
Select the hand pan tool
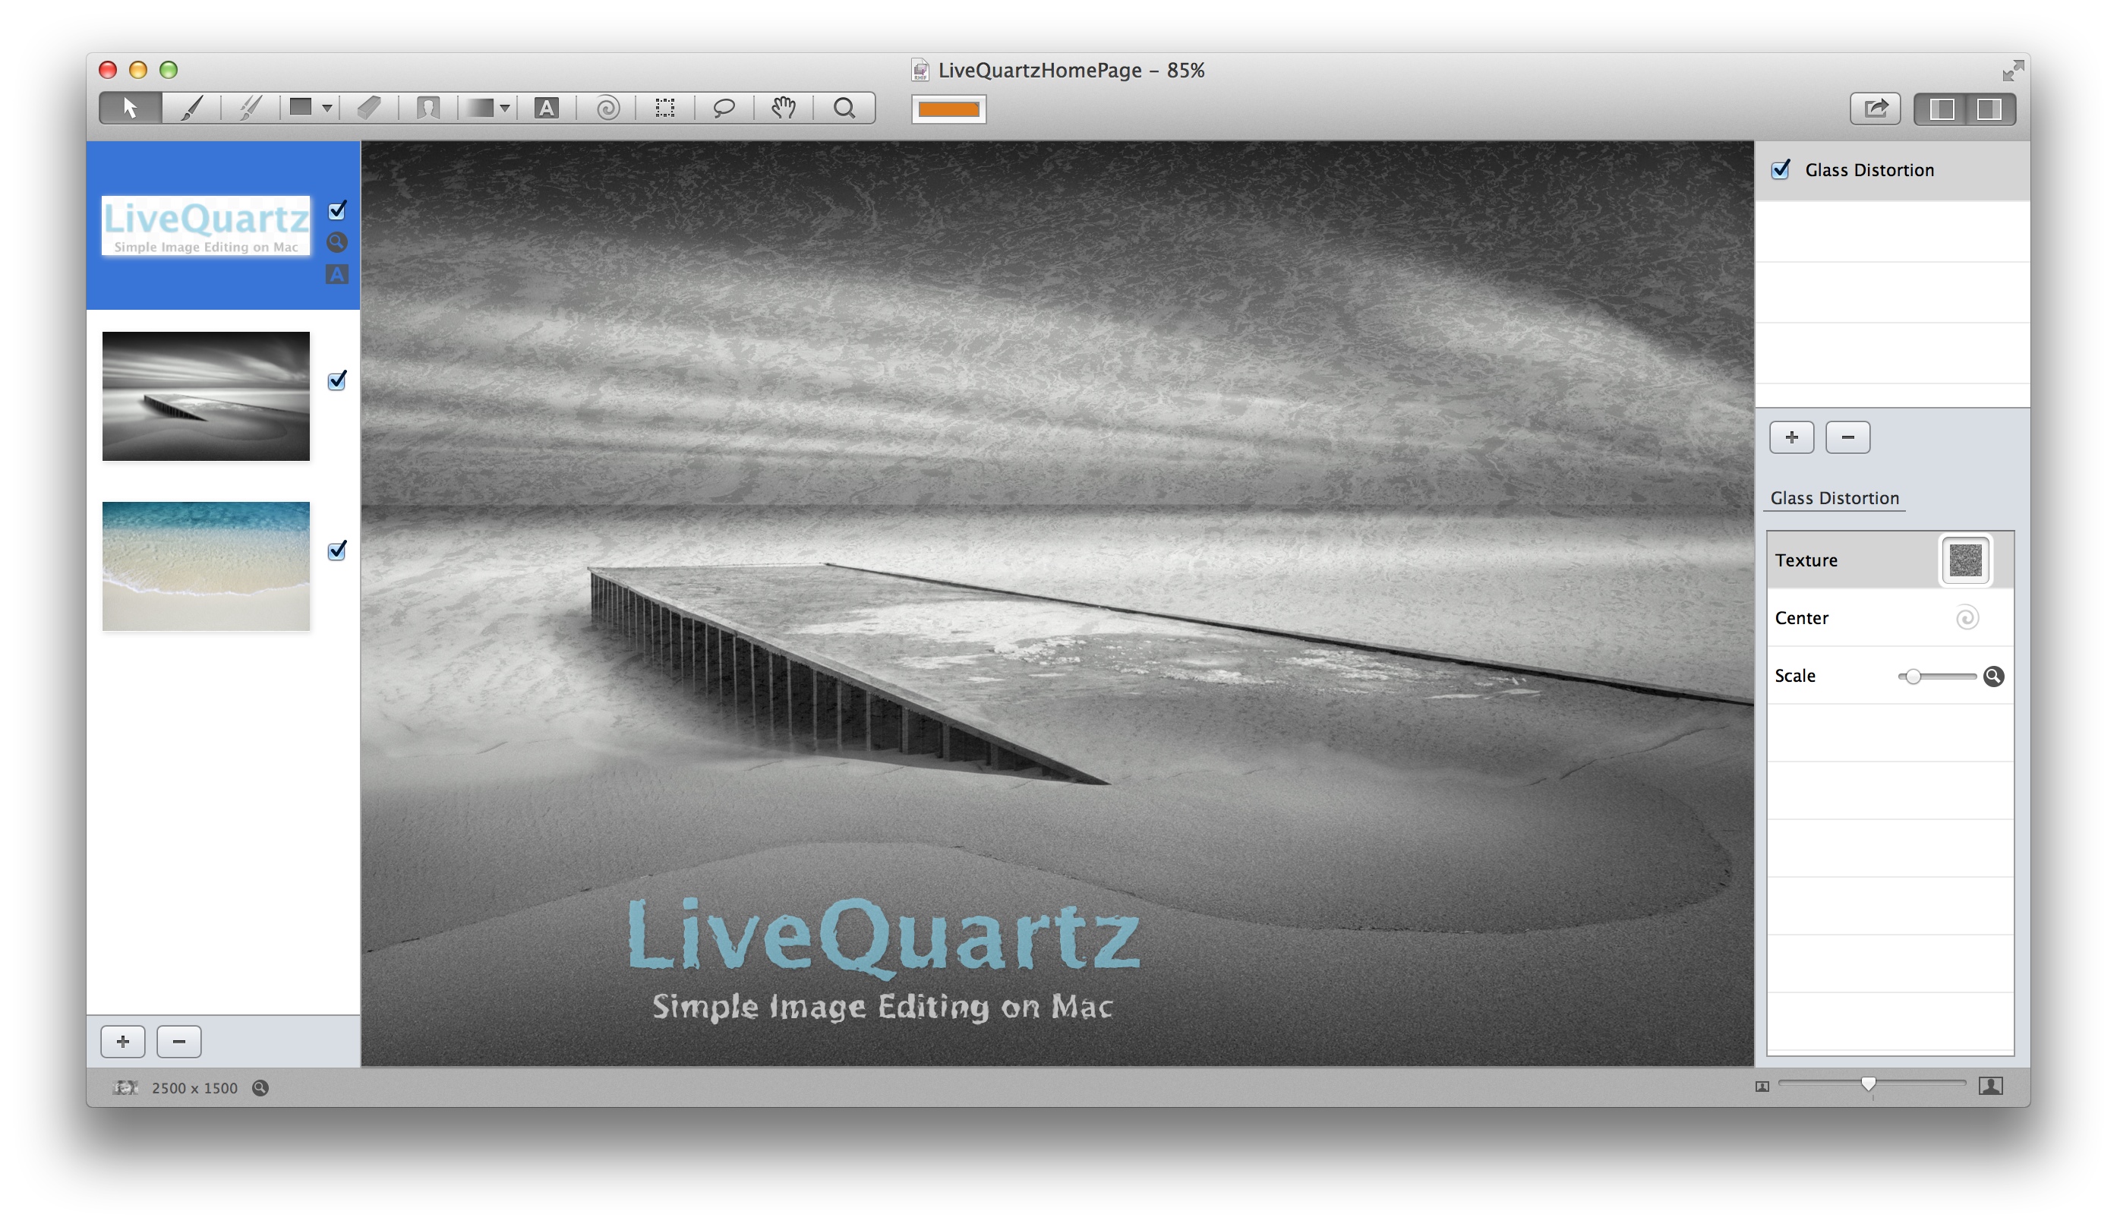784,109
